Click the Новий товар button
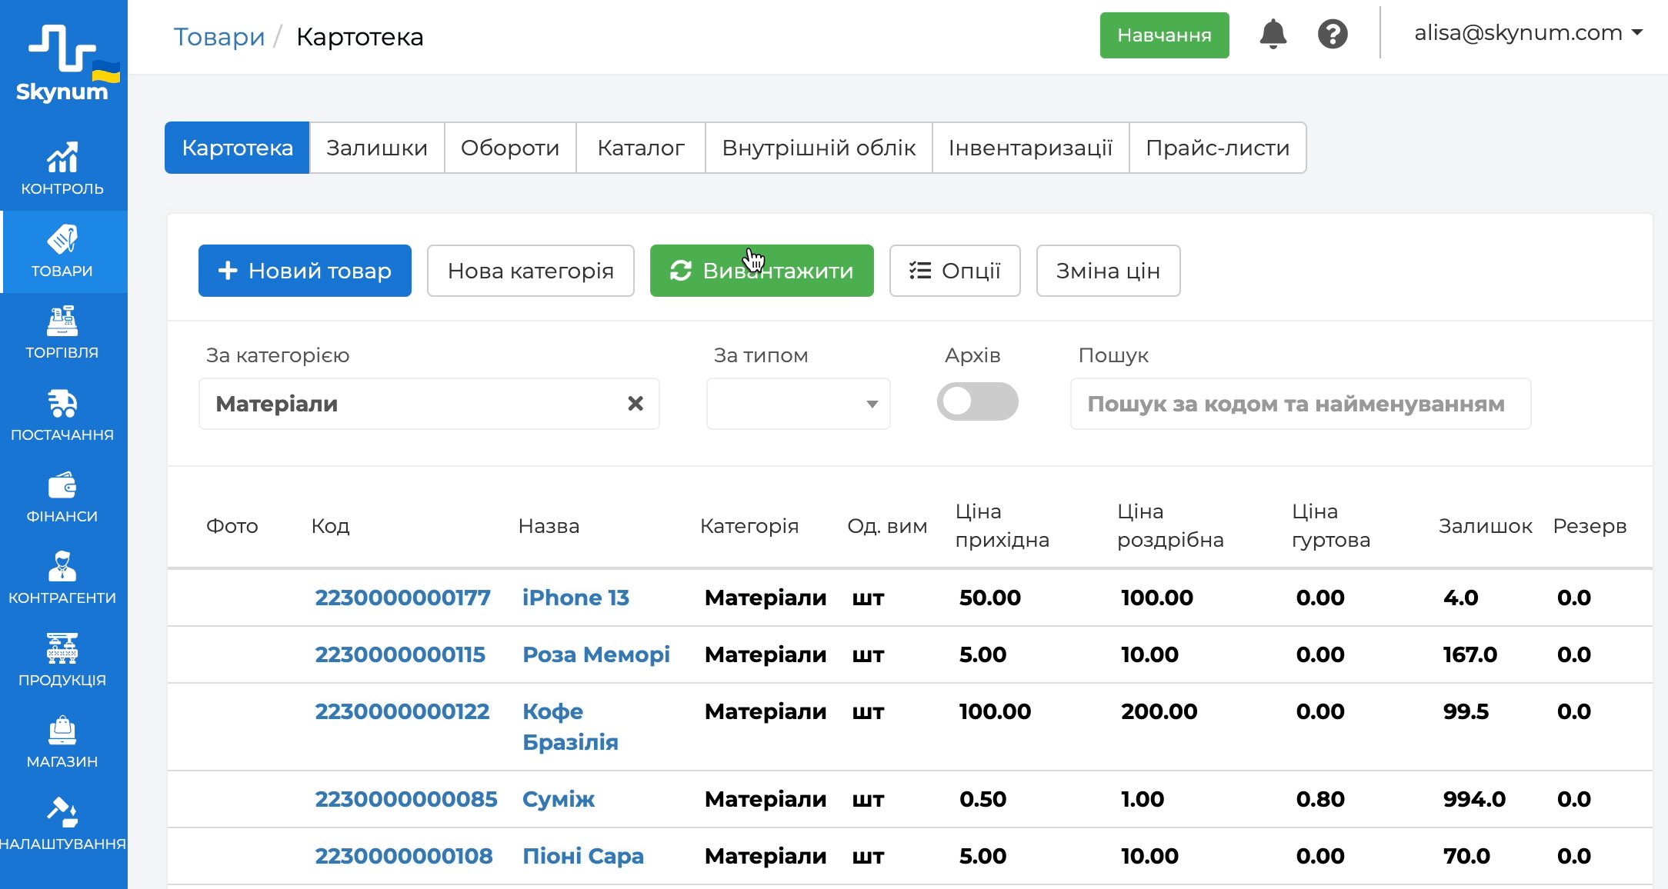 (305, 271)
